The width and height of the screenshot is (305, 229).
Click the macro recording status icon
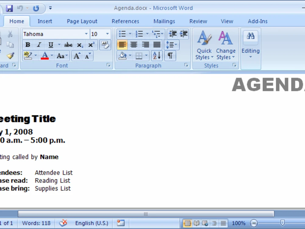tap(120, 223)
